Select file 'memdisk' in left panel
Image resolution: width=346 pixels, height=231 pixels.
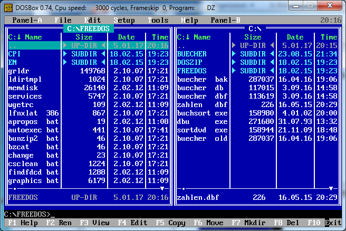pos(89,88)
